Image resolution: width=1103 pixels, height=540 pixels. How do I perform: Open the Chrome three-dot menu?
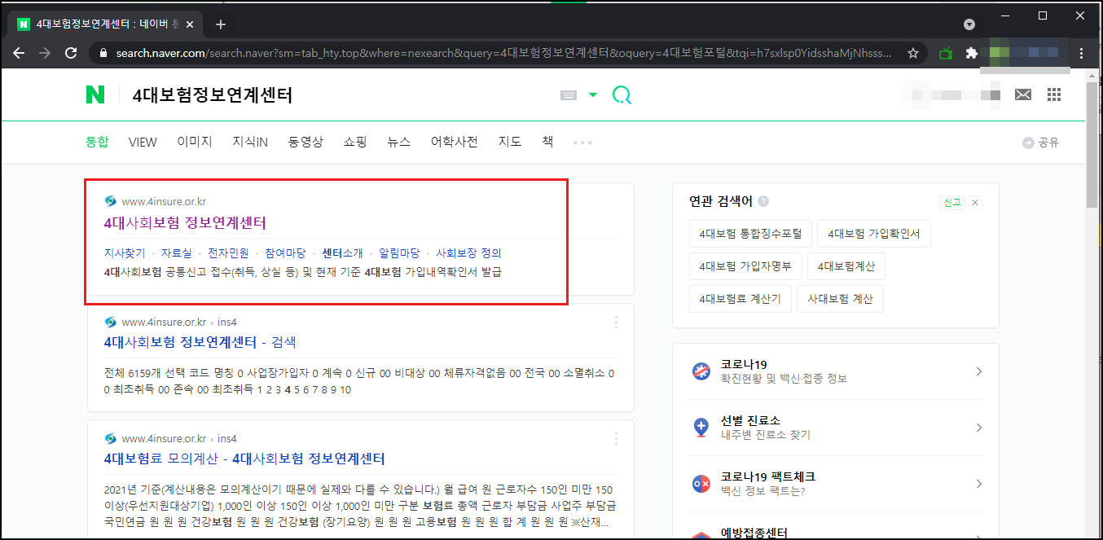pyautogui.click(x=1082, y=53)
